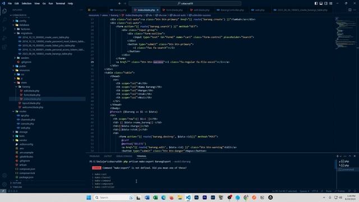
Task: Close the index.blade.php tab
Action: click(158, 10)
